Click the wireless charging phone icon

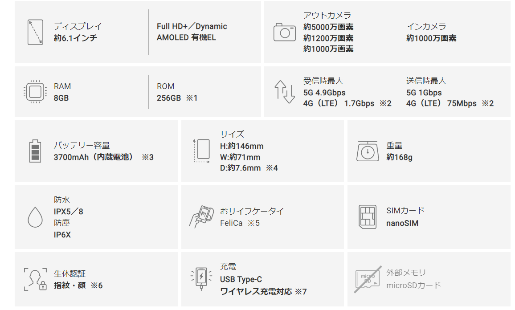point(201,279)
